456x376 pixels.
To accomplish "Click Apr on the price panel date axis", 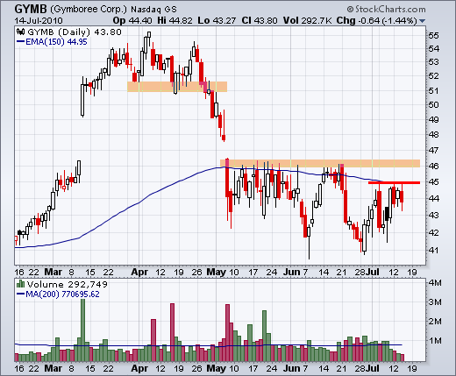I will coord(139,273).
